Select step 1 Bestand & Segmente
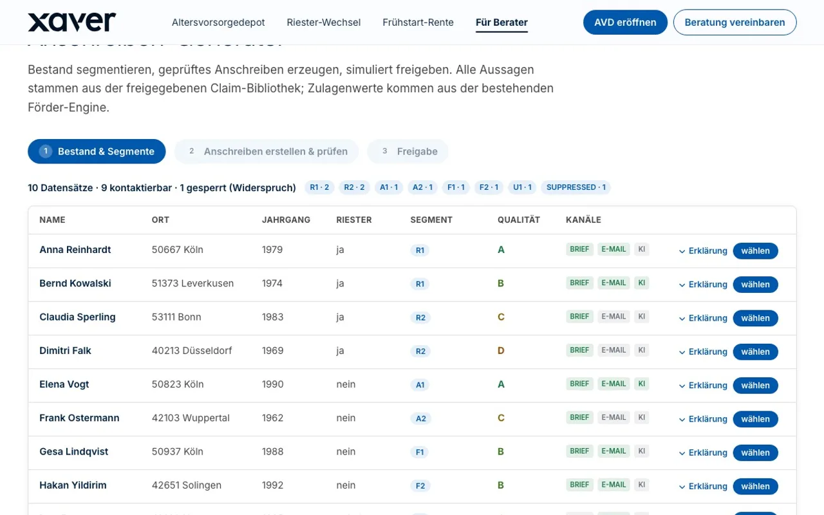 pyautogui.click(x=97, y=151)
